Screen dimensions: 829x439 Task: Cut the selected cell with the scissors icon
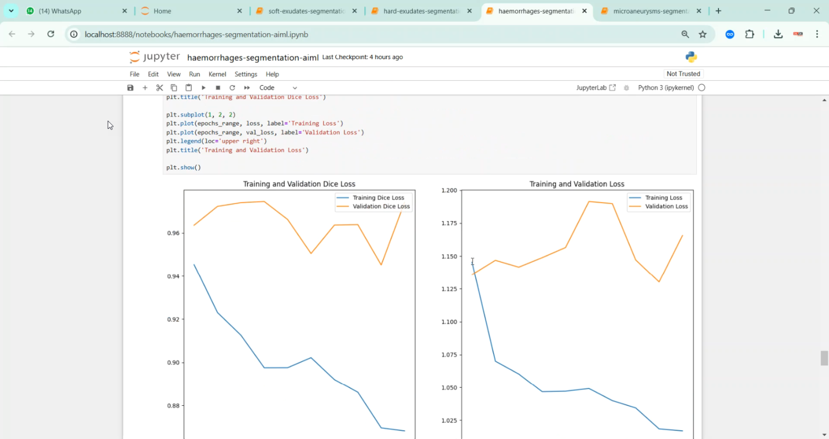(160, 88)
